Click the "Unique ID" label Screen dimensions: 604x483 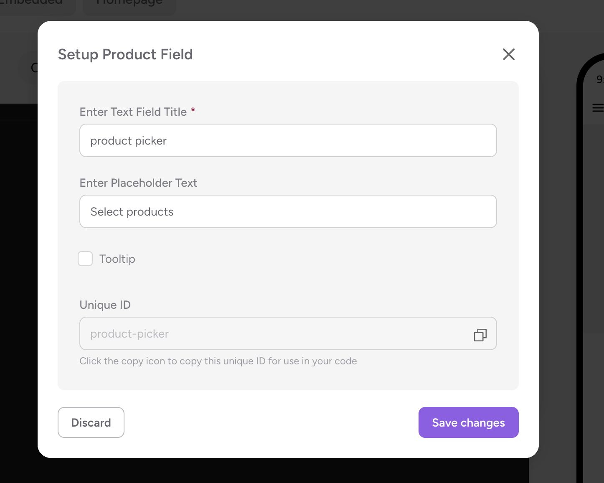(105, 305)
